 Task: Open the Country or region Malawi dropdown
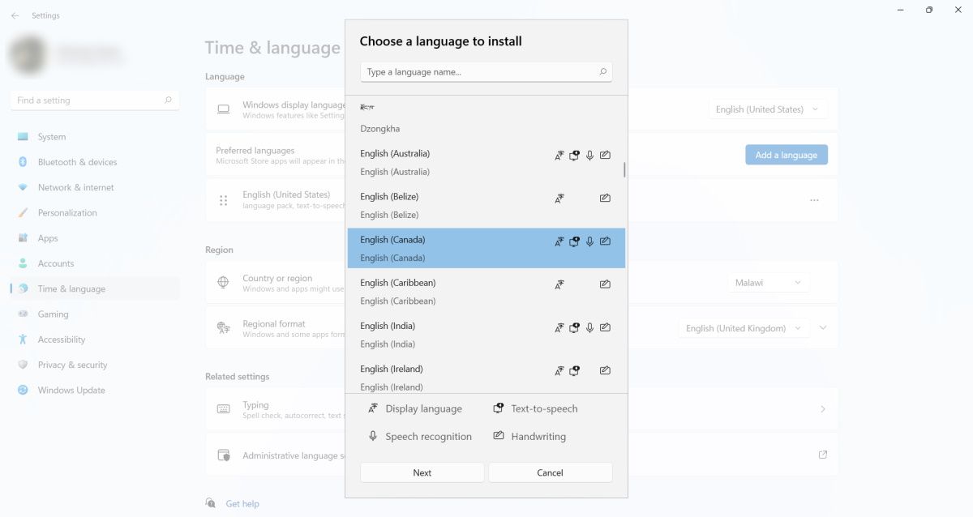click(x=767, y=283)
